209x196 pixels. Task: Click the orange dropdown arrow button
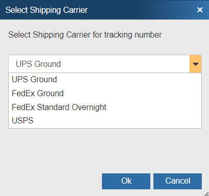[x=196, y=64]
